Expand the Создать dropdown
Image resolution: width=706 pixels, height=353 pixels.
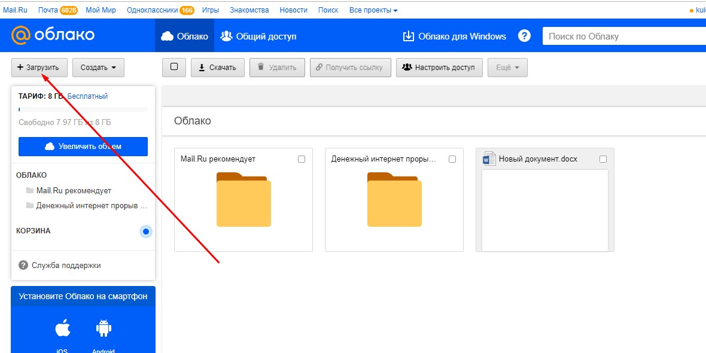[98, 68]
